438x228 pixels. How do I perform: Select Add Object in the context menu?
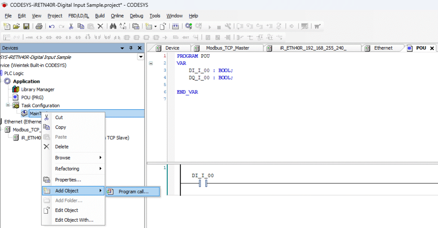[x=73, y=191]
